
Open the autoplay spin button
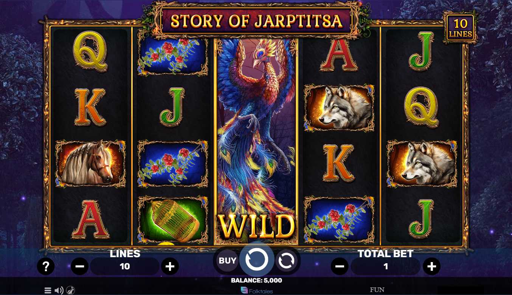click(x=286, y=261)
